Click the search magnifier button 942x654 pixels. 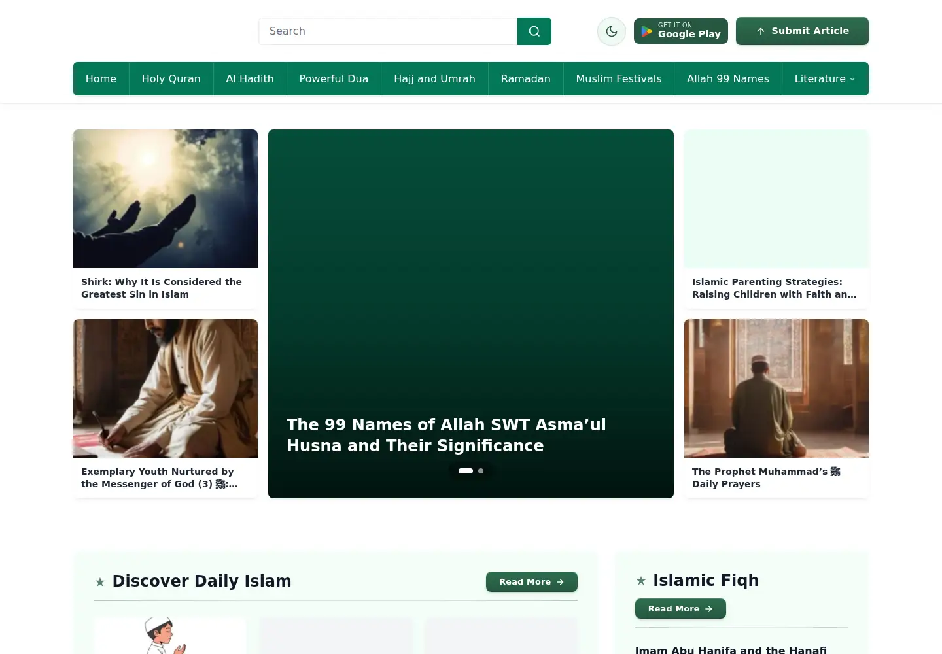(x=534, y=31)
